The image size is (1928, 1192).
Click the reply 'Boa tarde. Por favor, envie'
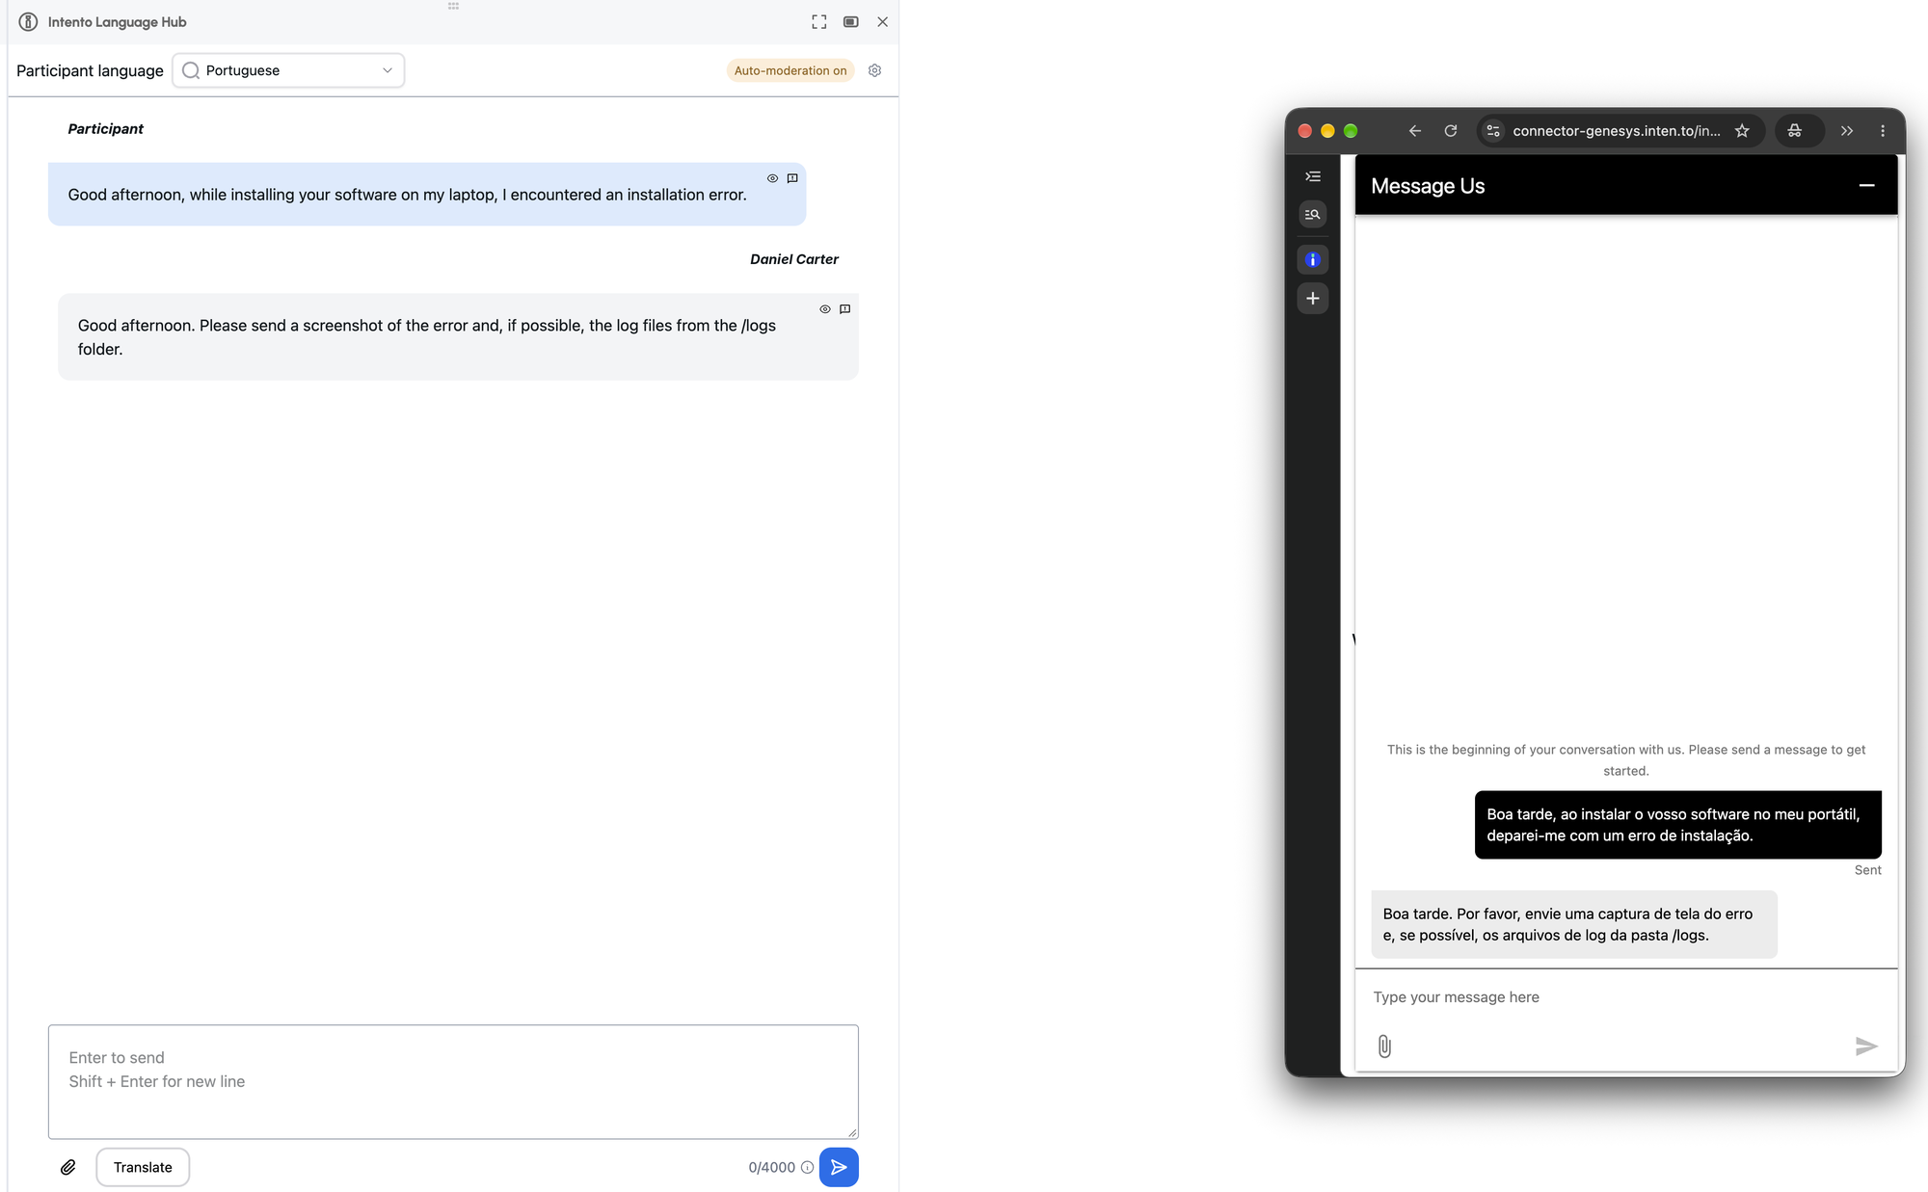tap(1574, 924)
